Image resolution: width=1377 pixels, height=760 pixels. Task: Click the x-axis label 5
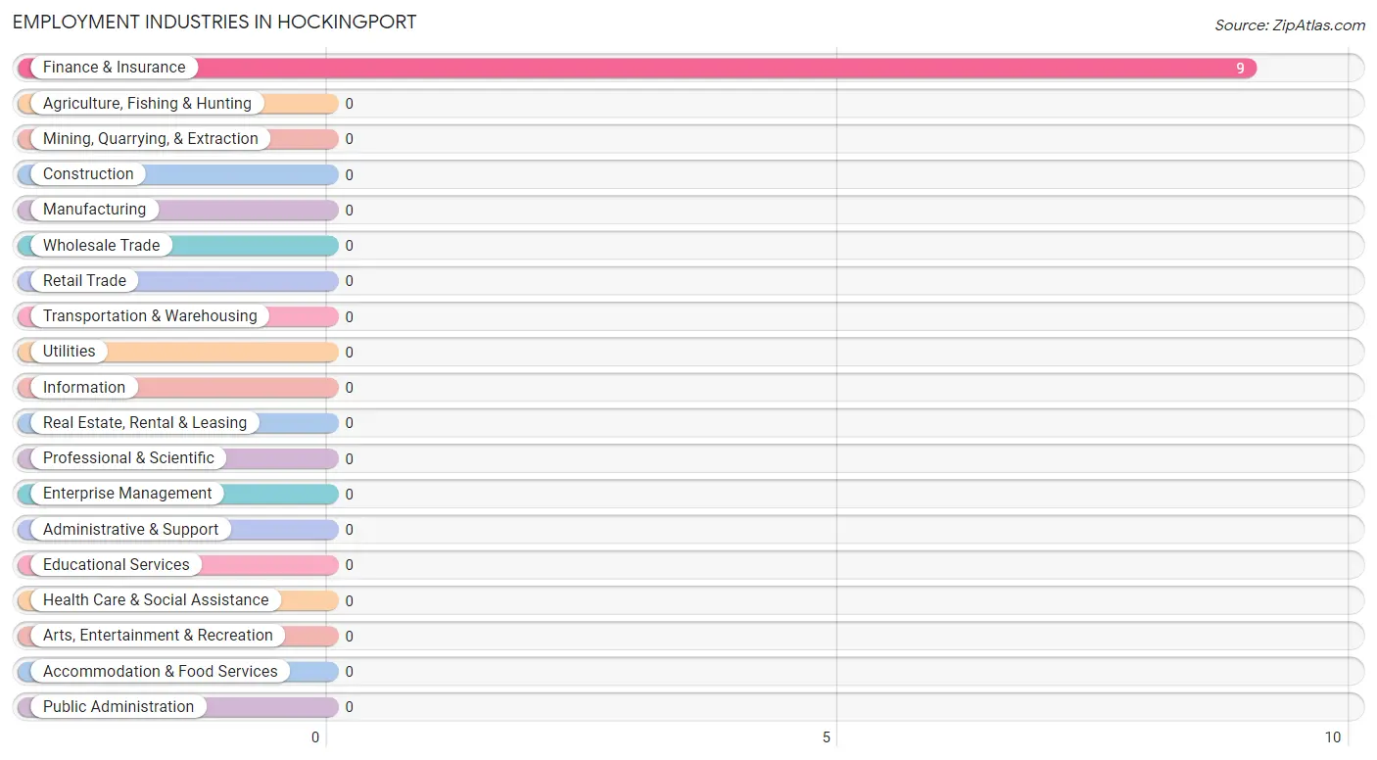(827, 737)
